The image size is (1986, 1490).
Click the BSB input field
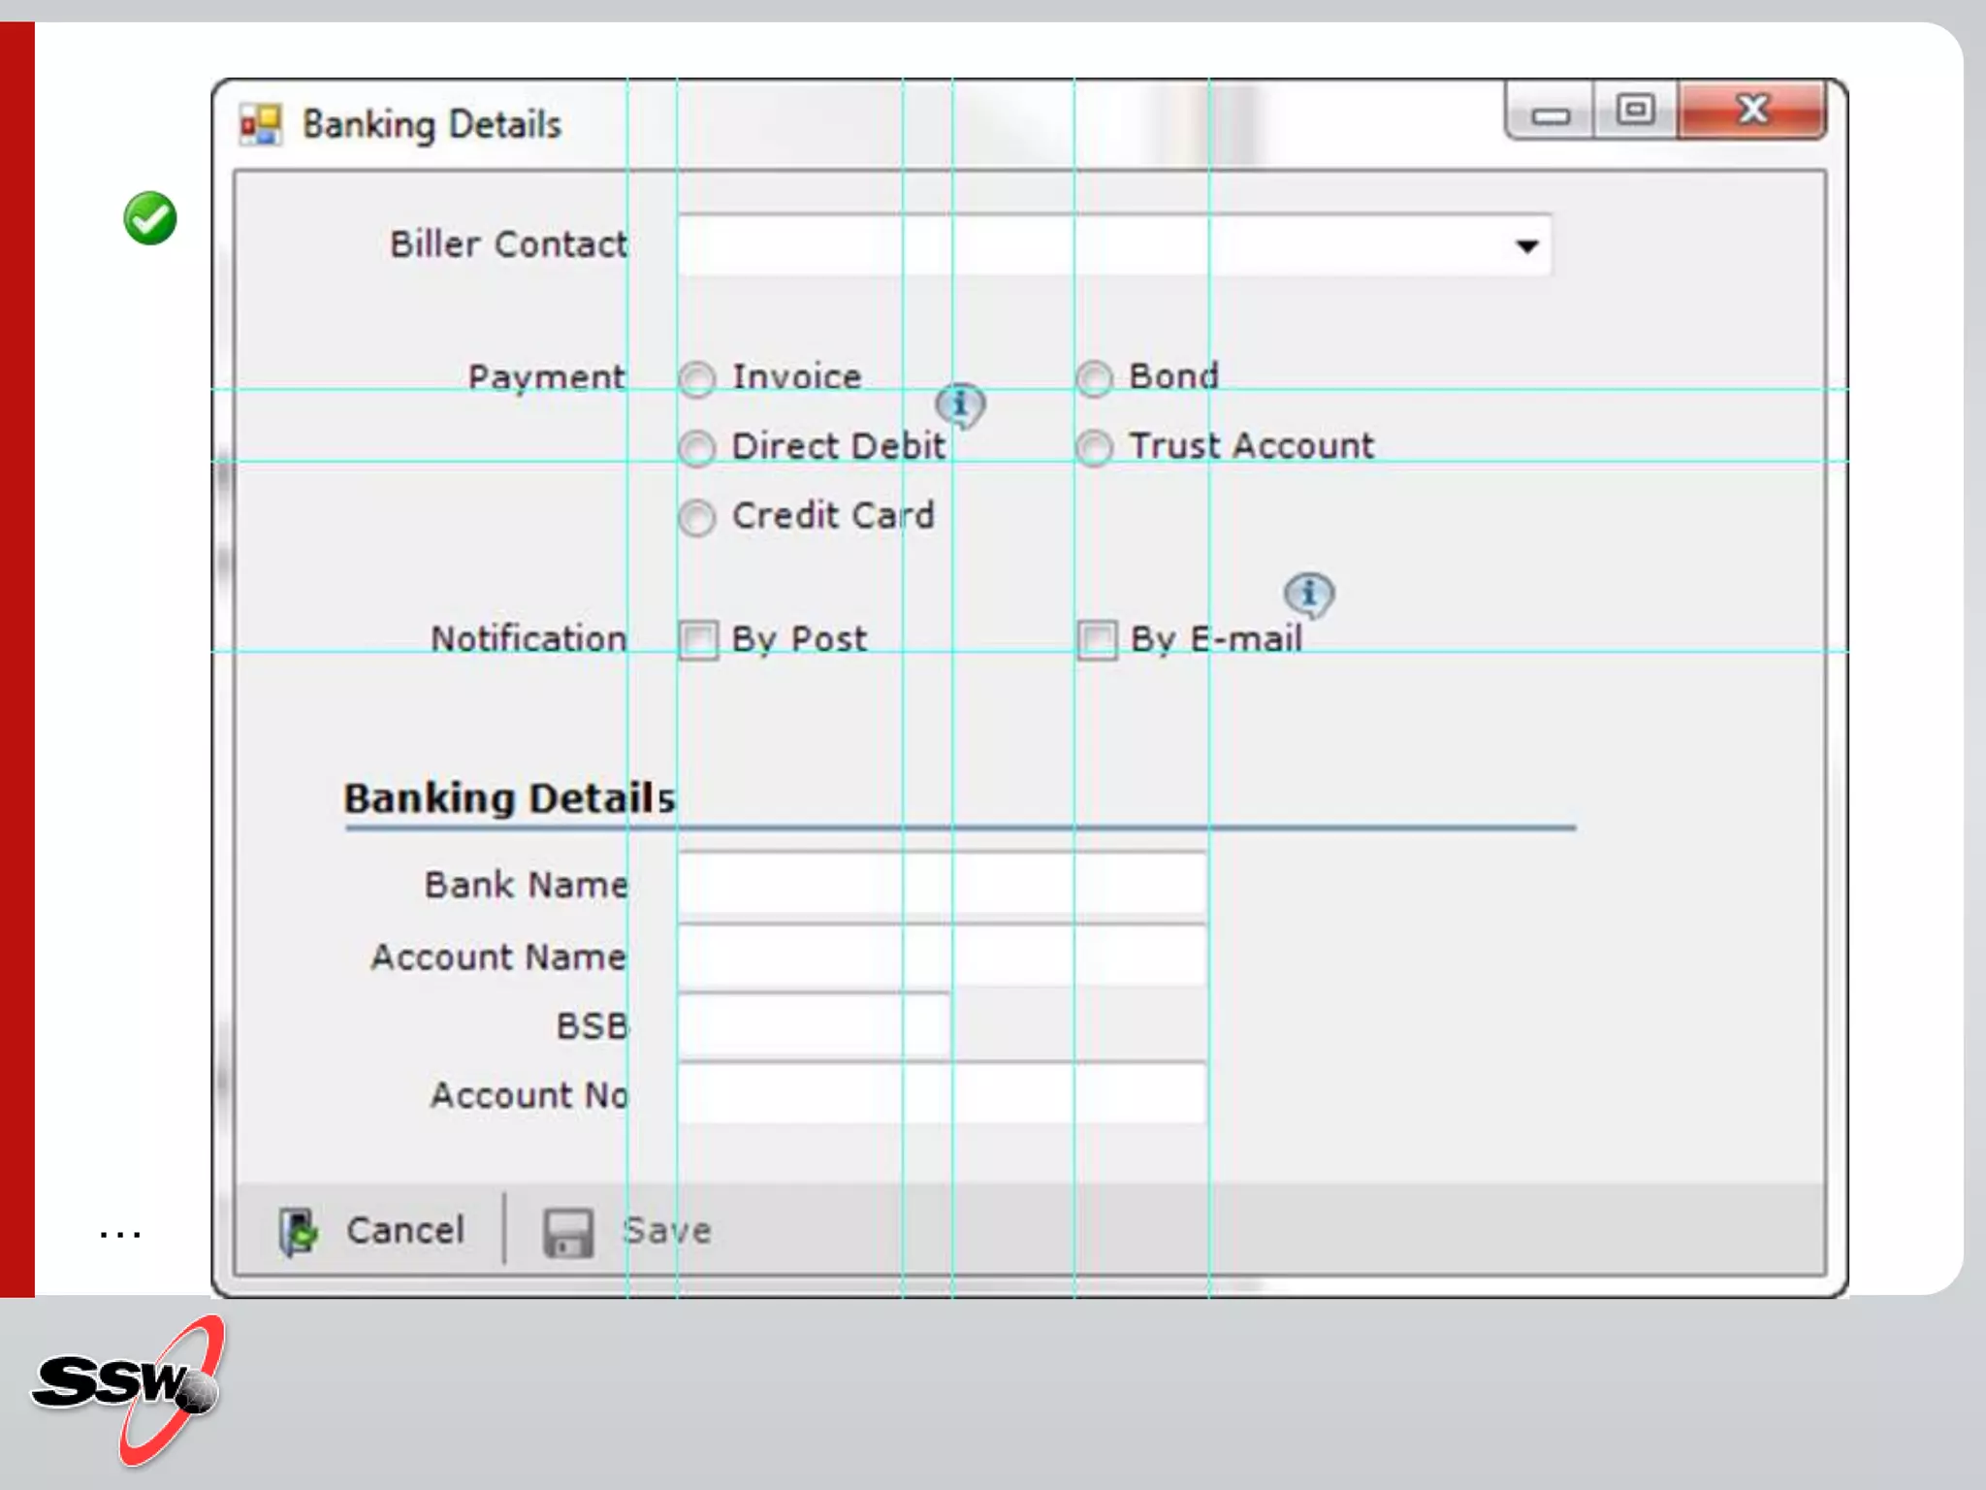click(x=813, y=1025)
